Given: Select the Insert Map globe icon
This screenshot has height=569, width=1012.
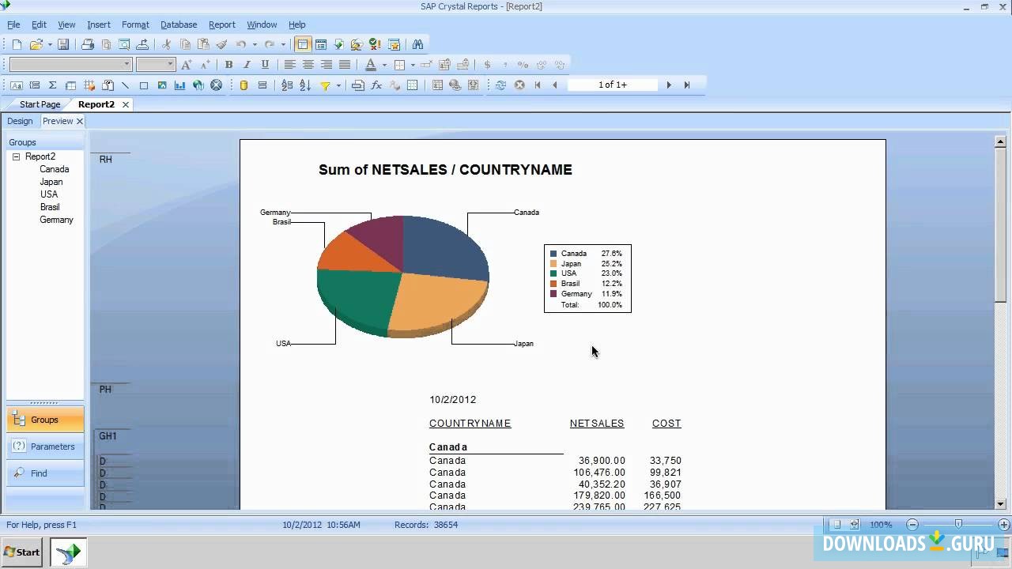Looking at the screenshot, I should (197, 85).
